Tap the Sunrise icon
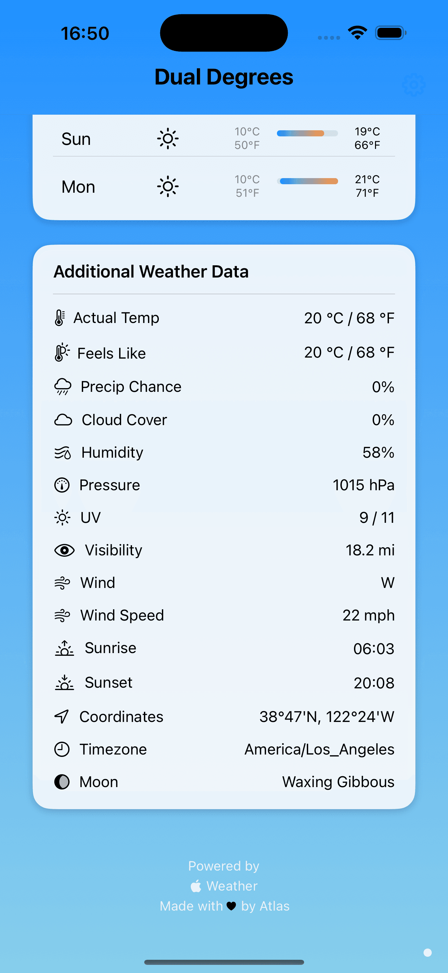 64,648
